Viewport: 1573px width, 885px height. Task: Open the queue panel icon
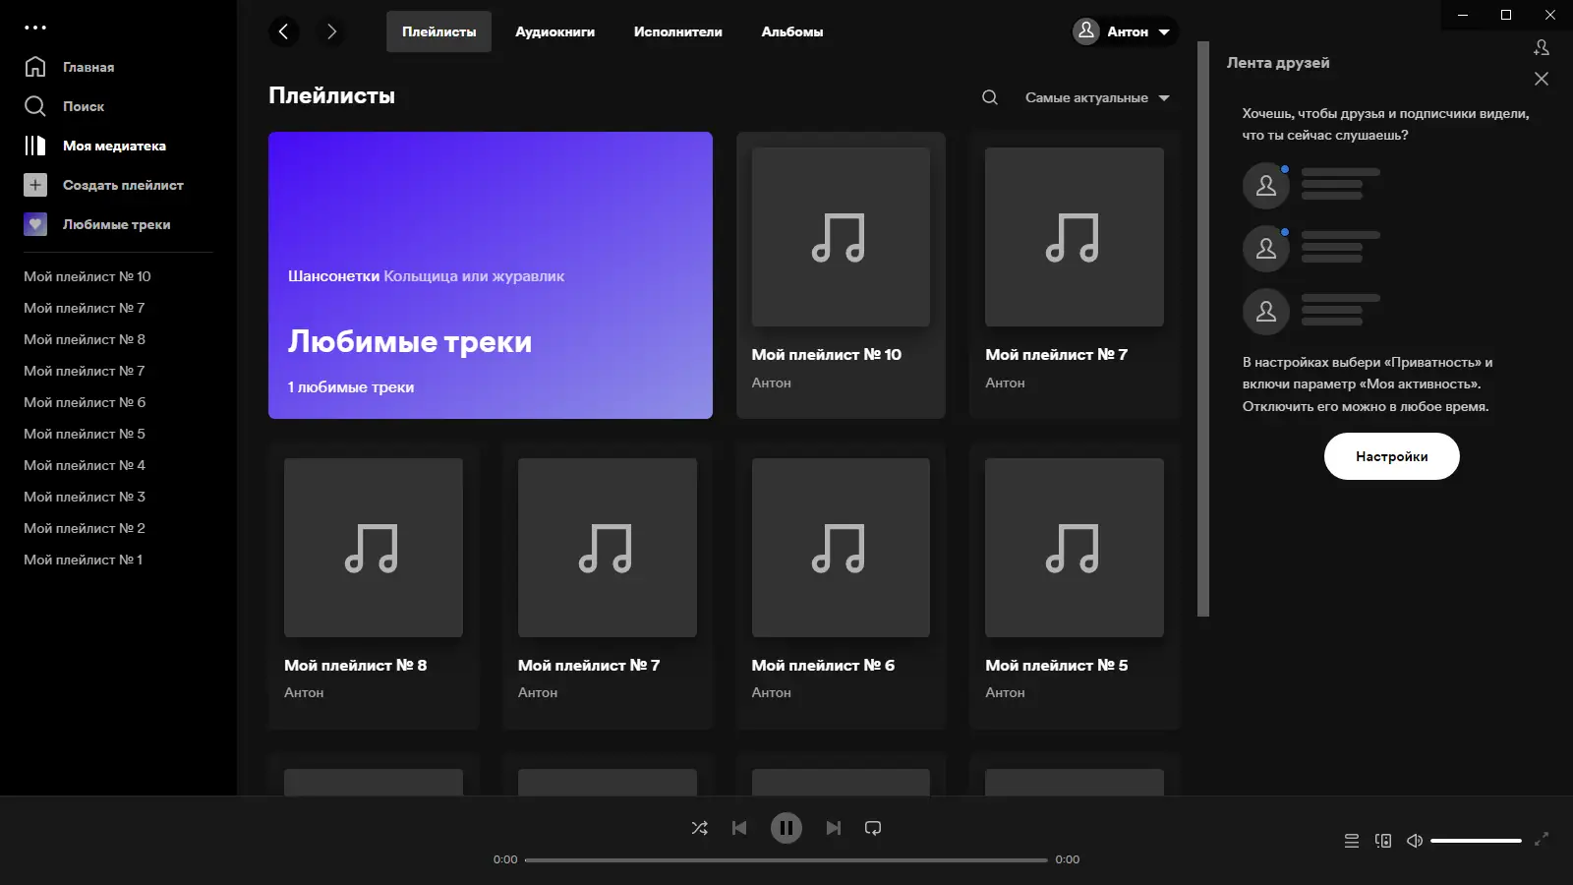coord(1351,841)
